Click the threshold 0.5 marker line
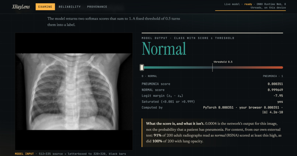This screenshot has width=297, height=156. pyautogui.click(x=212, y=67)
